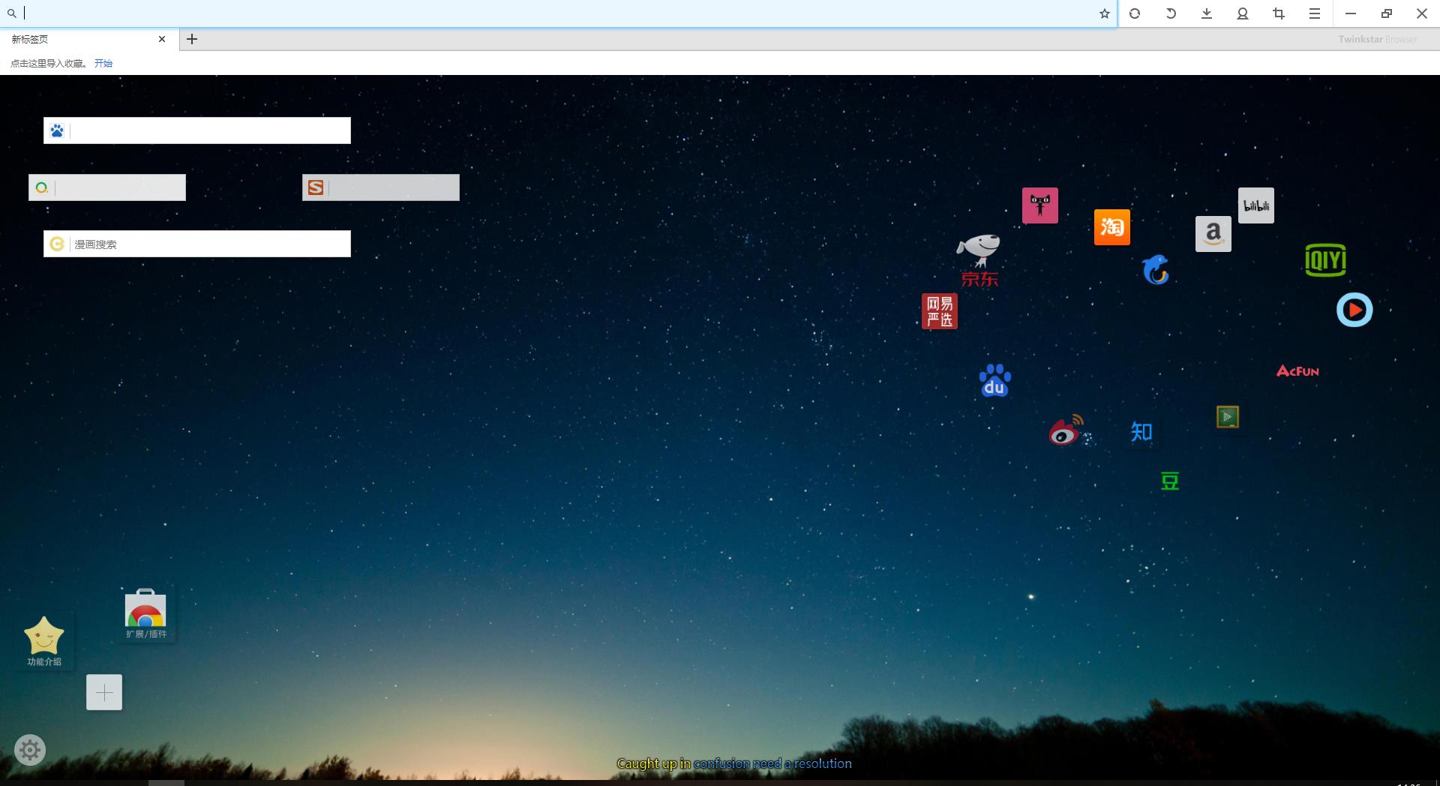The height and width of the screenshot is (786, 1440).
Task: Click the Sogou search engine icon
Action: [316, 187]
